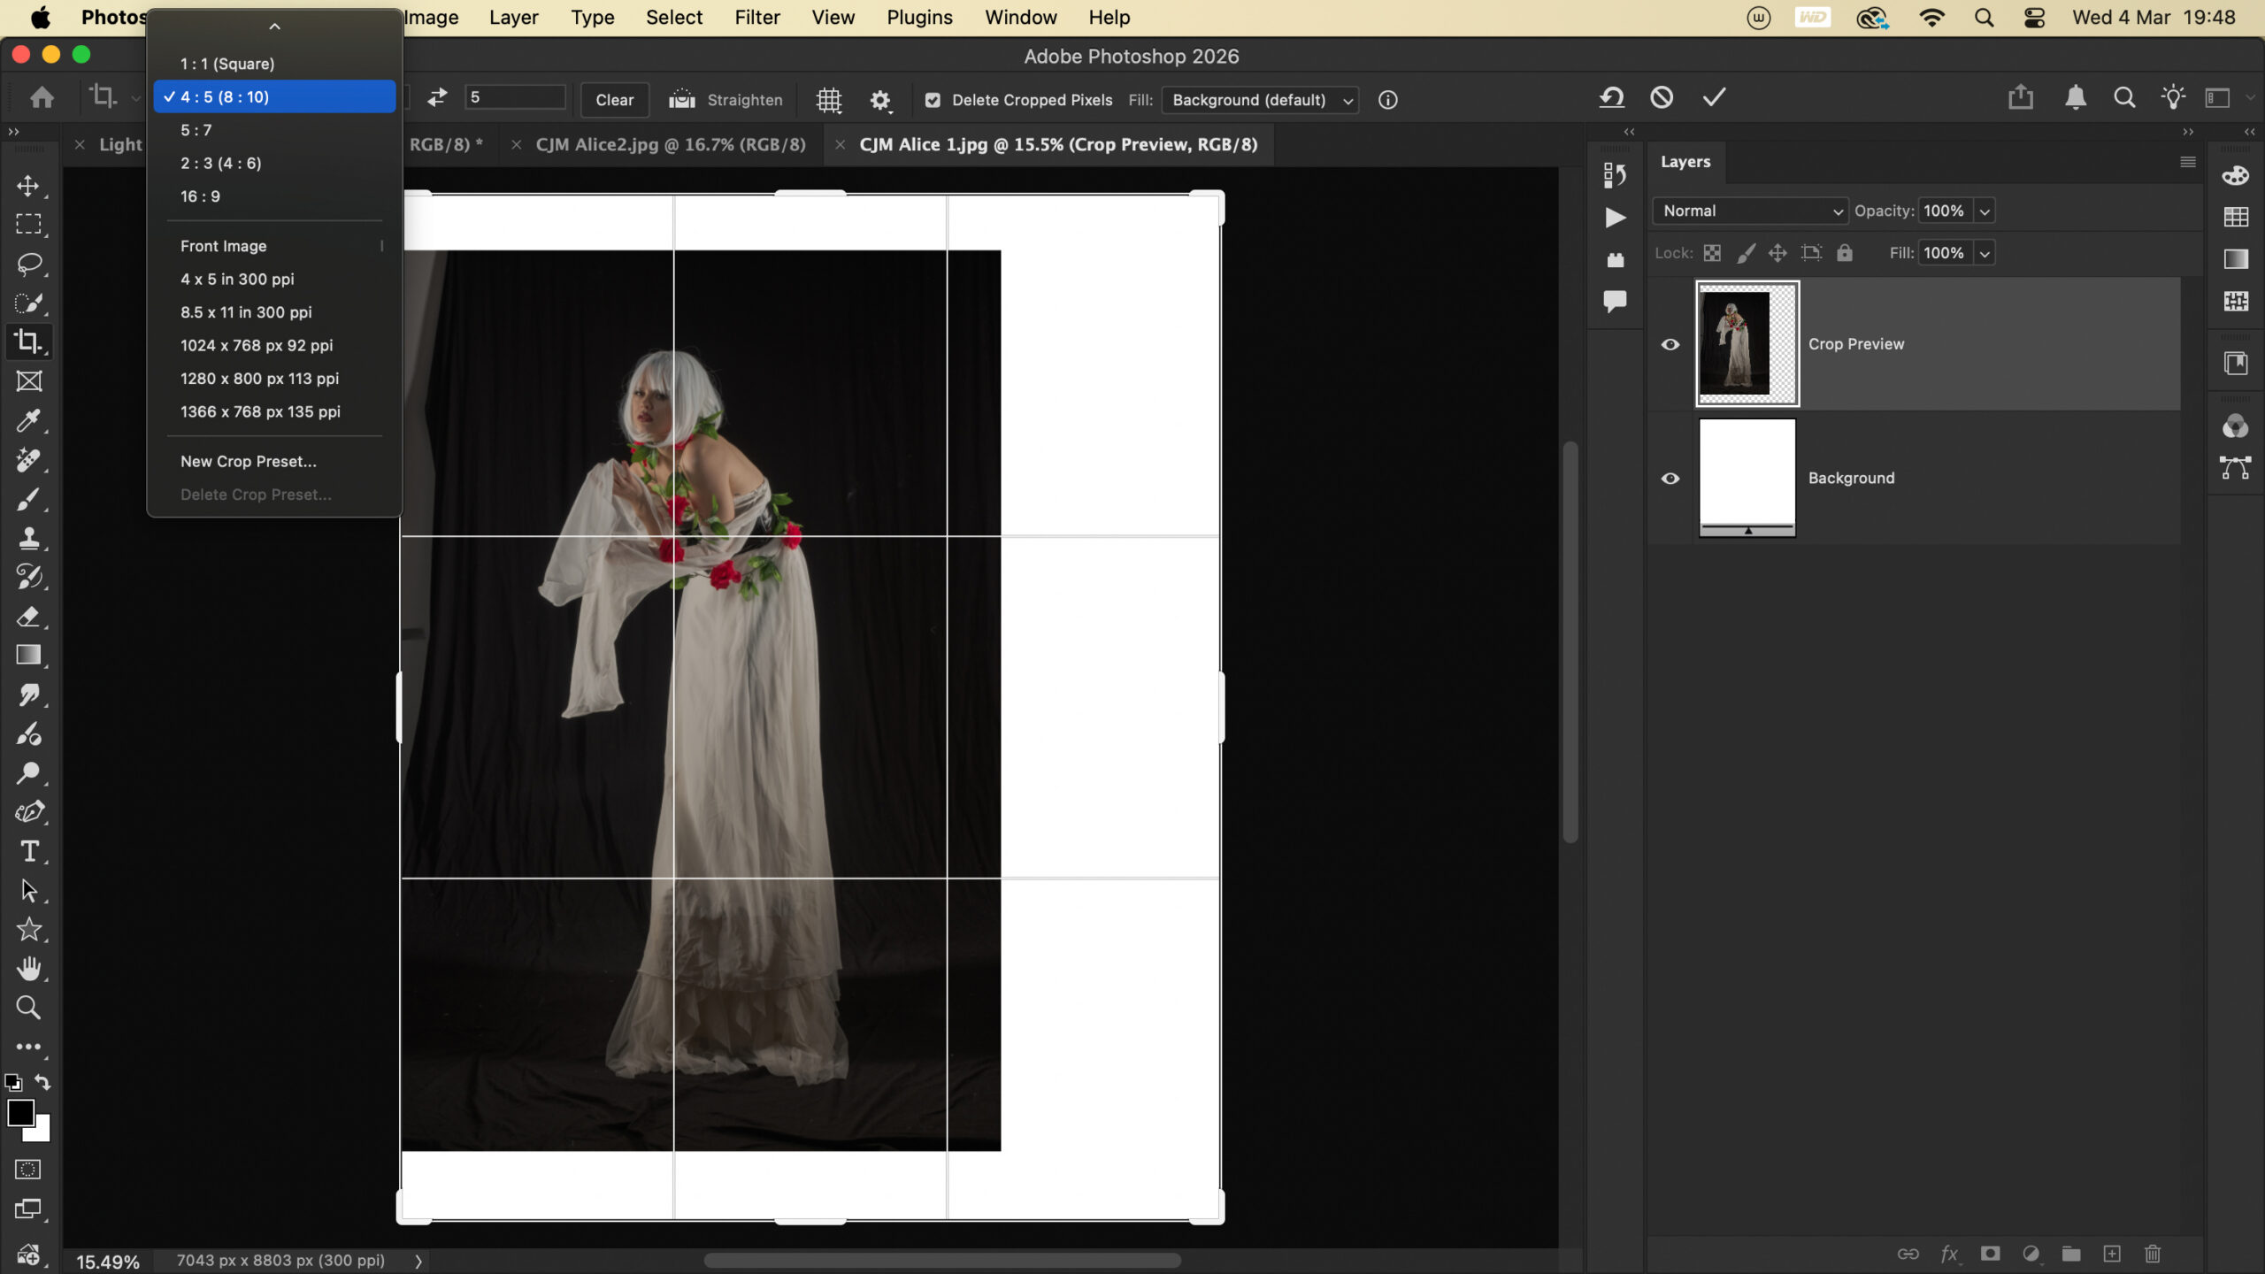Uncheck Delete Cropped Pixels checkbox
Screen dimensions: 2265x1274
(933, 100)
